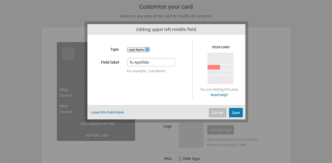Select lower left middle cell in card preview

point(214,72)
